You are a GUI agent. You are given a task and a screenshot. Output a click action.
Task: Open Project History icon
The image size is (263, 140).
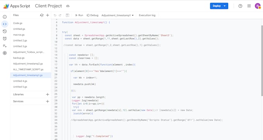coord(5,31)
